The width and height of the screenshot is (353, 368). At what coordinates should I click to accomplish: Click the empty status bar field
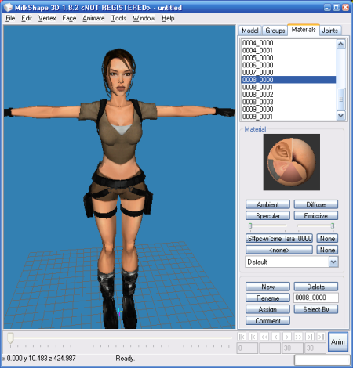322,360
